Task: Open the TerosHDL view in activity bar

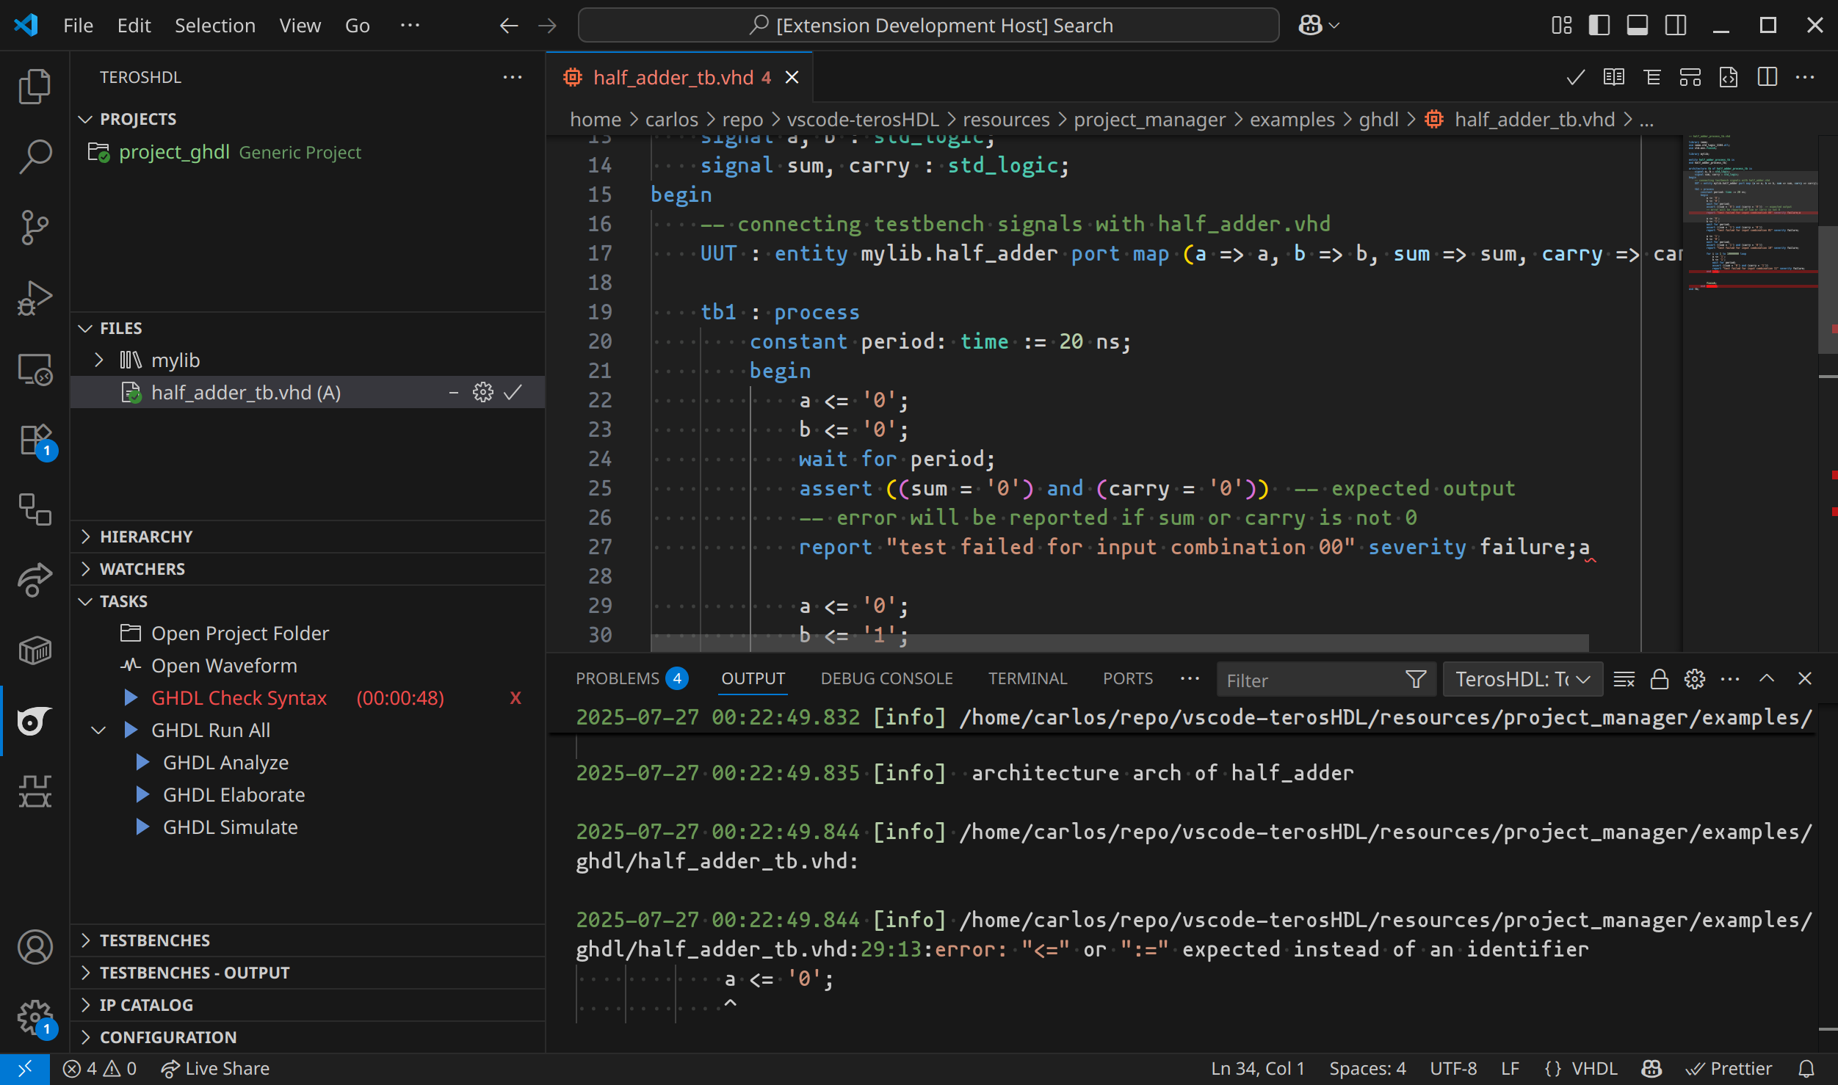Action: point(35,721)
